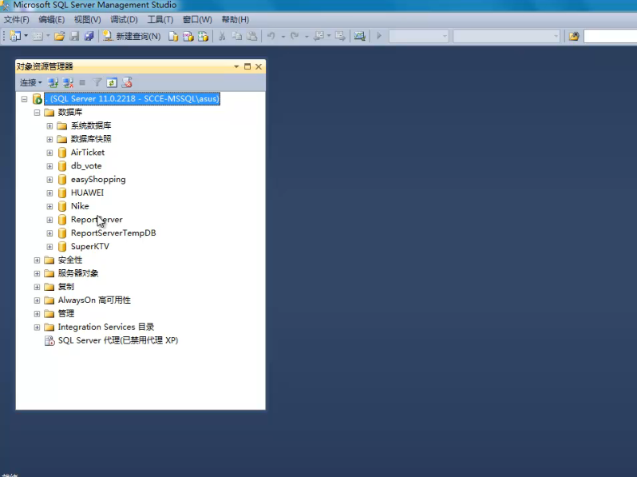Select the 复制 folder
The width and height of the screenshot is (637, 477).
point(65,287)
